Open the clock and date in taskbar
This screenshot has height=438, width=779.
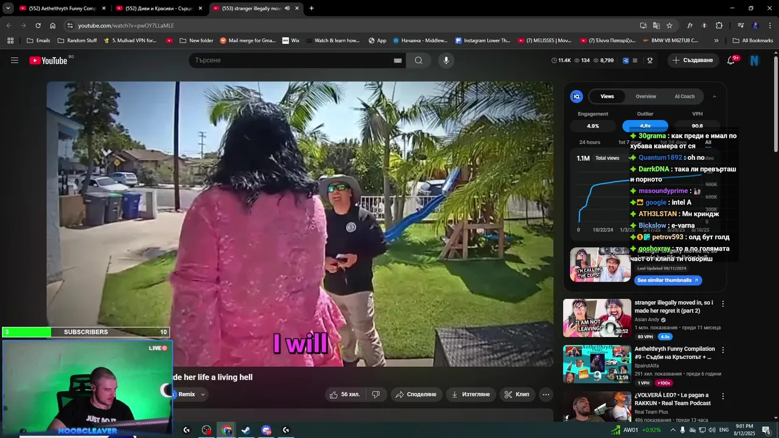coord(744,430)
